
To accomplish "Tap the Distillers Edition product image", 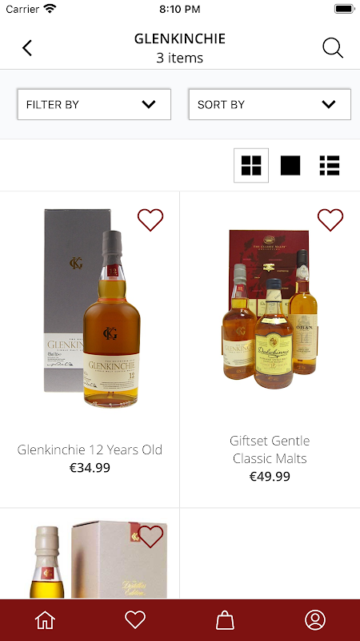I will pos(98,559).
